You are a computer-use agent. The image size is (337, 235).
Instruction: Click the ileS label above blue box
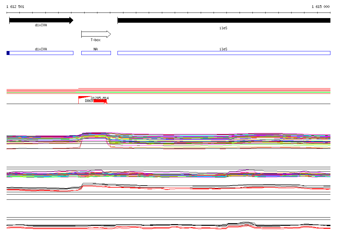(x=223, y=49)
